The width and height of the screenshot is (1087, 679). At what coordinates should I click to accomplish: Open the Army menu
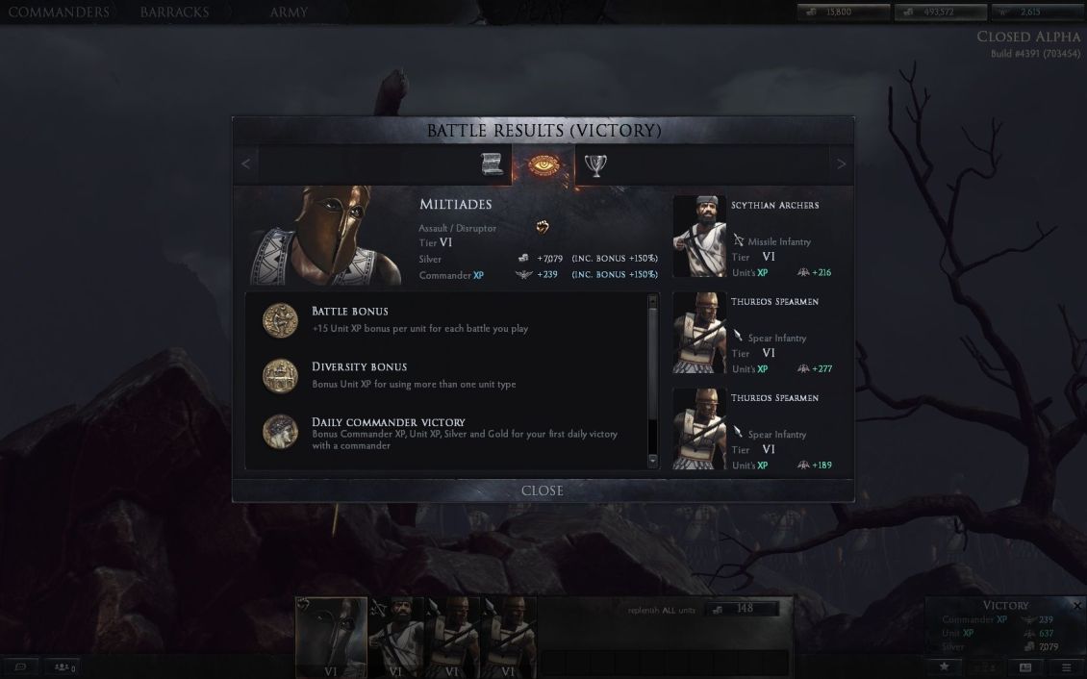(x=289, y=12)
